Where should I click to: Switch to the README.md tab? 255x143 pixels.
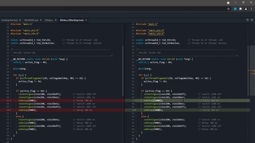(31, 20)
